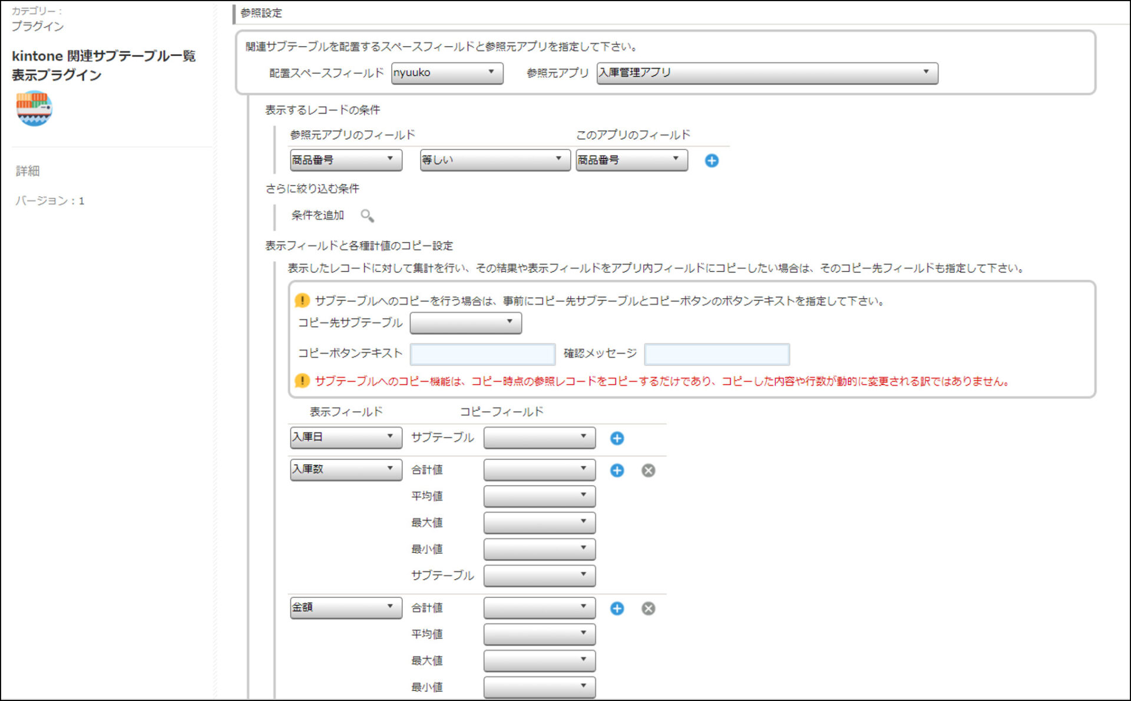1131x701 pixels.
Task: Click the 表示するレコードの条件 heading
Action: (322, 110)
